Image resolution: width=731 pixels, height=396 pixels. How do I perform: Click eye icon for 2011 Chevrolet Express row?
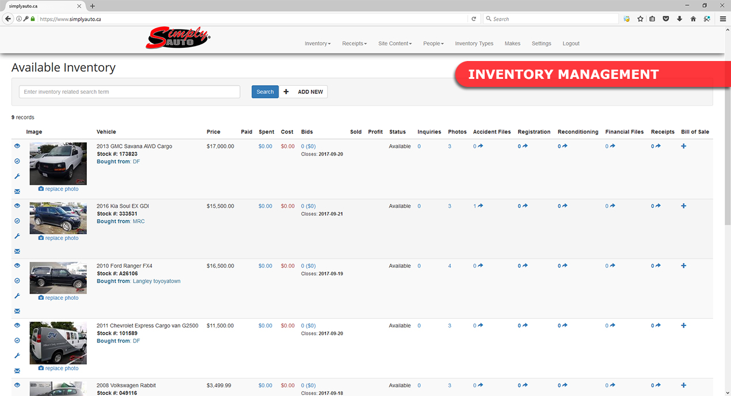17,326
